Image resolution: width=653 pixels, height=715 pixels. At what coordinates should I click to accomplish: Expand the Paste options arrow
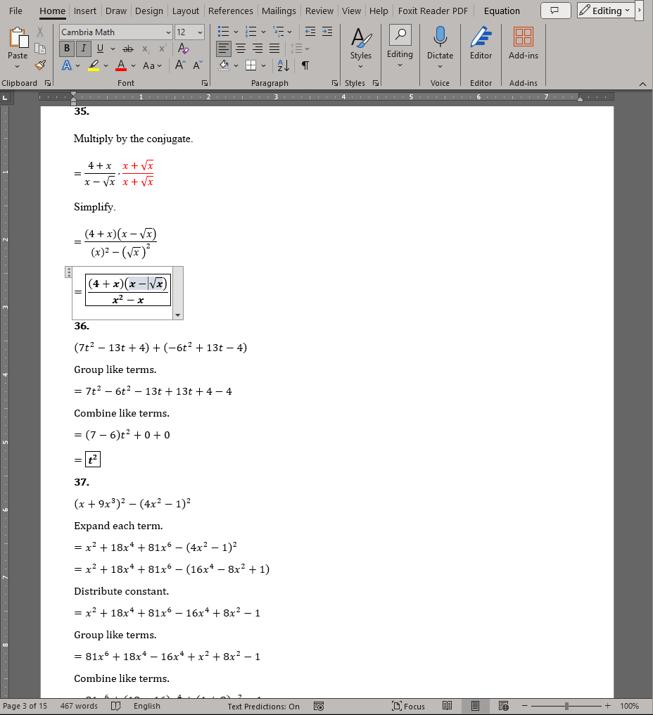[18, 67]
